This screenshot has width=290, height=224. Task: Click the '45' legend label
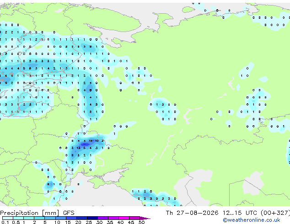coord(131,222)
